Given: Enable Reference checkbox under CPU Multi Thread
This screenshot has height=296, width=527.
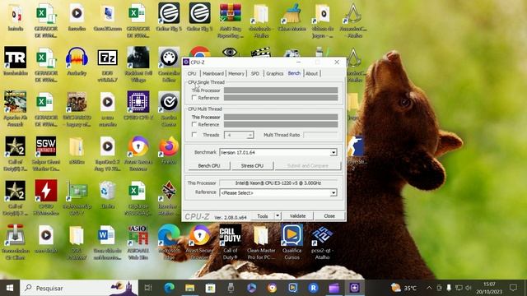Looking at the screenshot, I should click(194, 124).
